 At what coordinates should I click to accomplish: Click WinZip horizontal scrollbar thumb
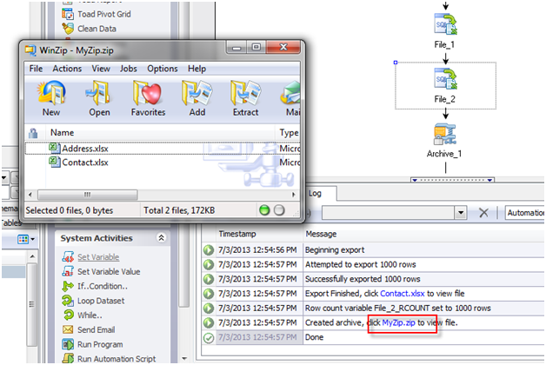(x=88, y=195)
